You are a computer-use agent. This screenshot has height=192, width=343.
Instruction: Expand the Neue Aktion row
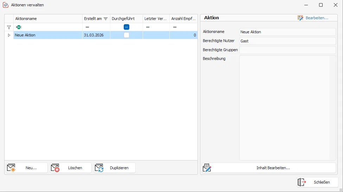9,35
